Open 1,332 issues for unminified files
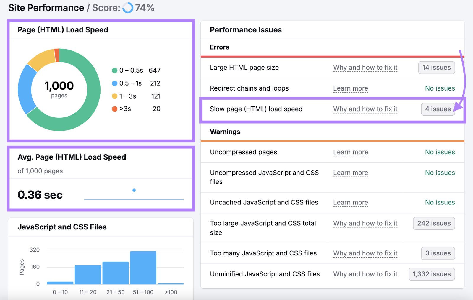473x300 pixels. tap(431, 274)
